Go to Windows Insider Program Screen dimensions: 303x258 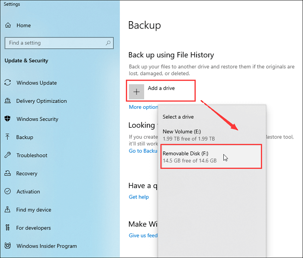point(46,246)
